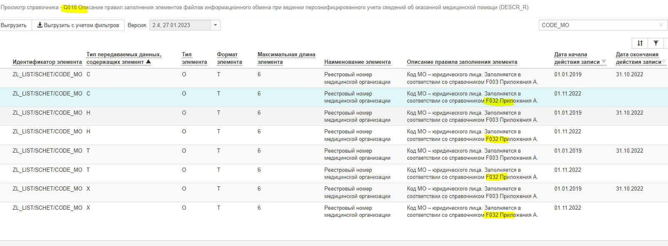The image size is (668, 246).
Task: Open the filter funnel icon button
Action: [656, 43]
